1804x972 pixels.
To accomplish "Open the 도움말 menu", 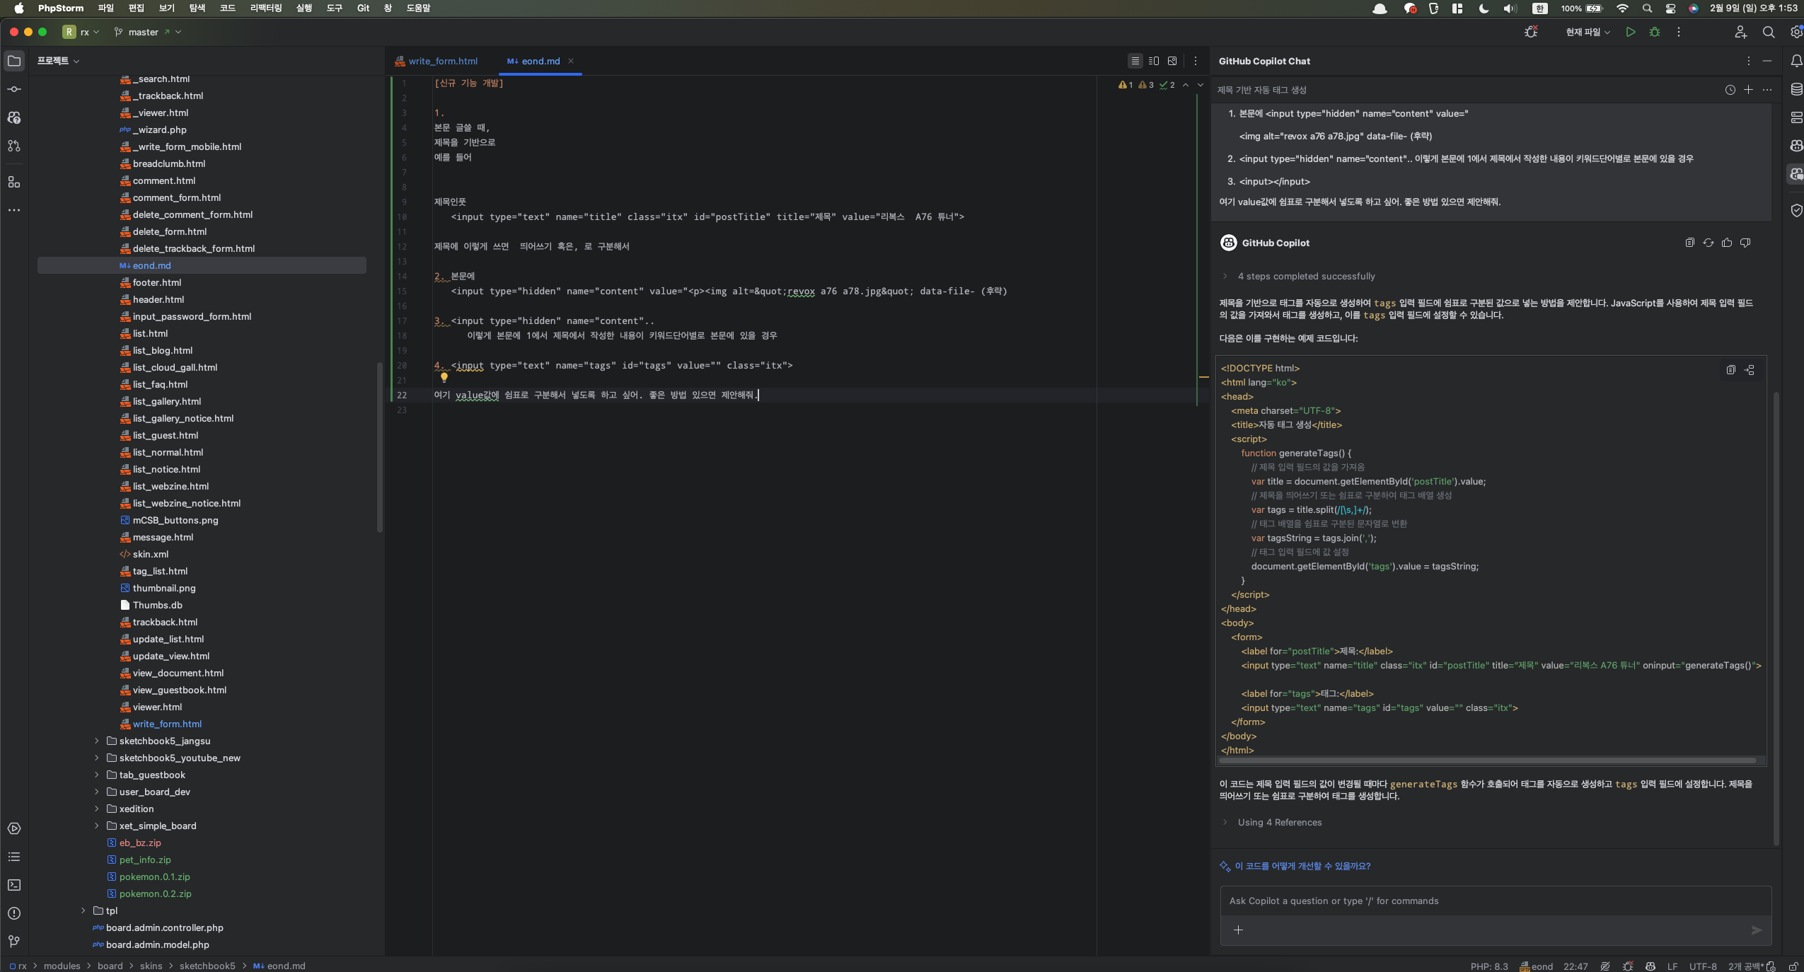I will pos(418,8).
